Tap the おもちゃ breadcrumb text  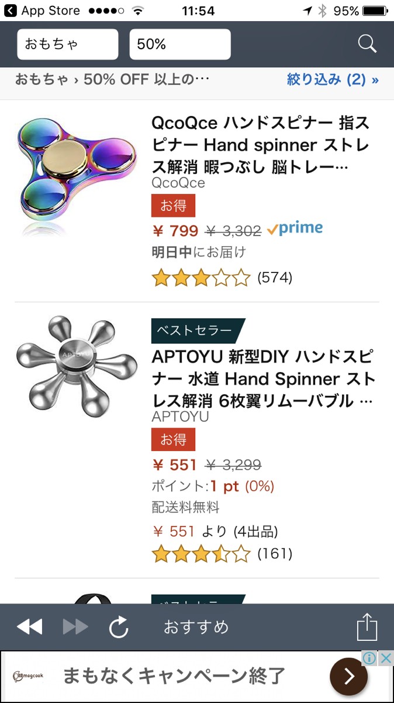click(x=41, y=80)
